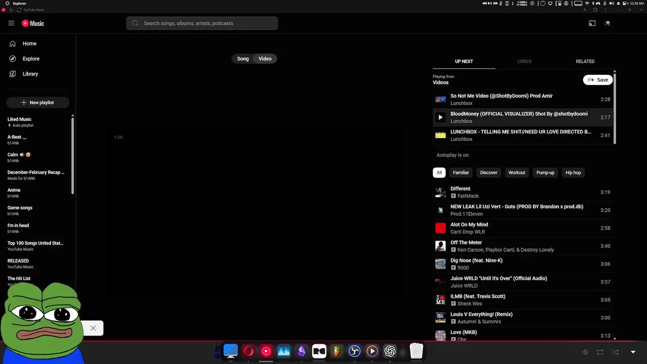Close the Pepe overlay with X button
The height and width of the screenshot is (364, 647).
click(x=93, y=328)
